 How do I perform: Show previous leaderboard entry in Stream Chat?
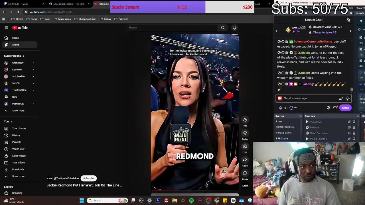277,31
